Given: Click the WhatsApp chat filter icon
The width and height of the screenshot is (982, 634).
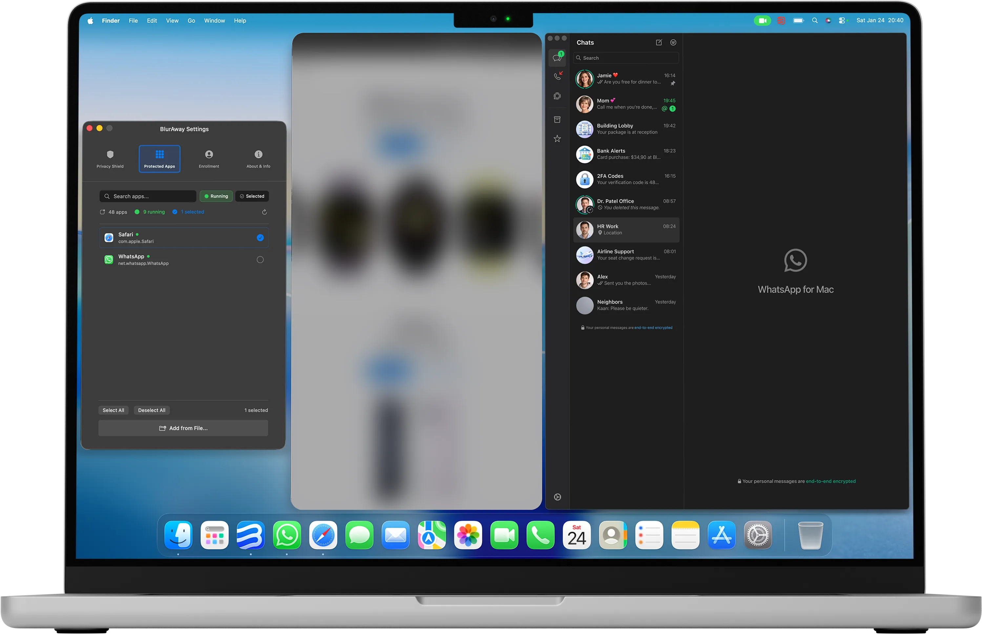Looking at the screenshot, I should coord(673,42).
